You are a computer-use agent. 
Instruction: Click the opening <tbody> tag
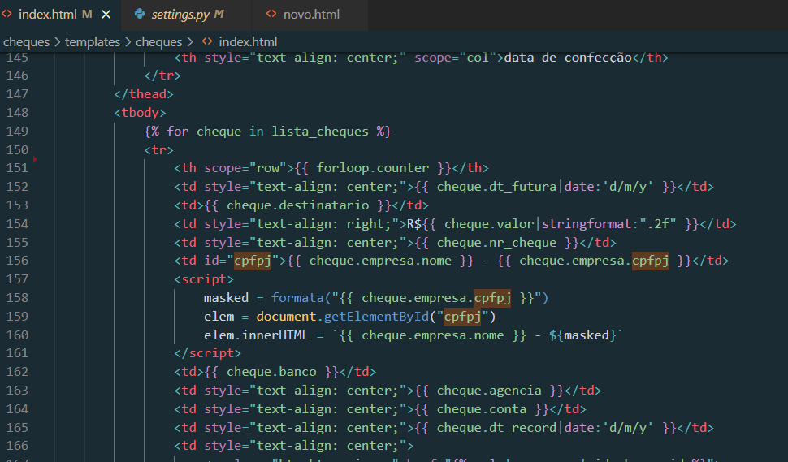click(x=141, y=113)
